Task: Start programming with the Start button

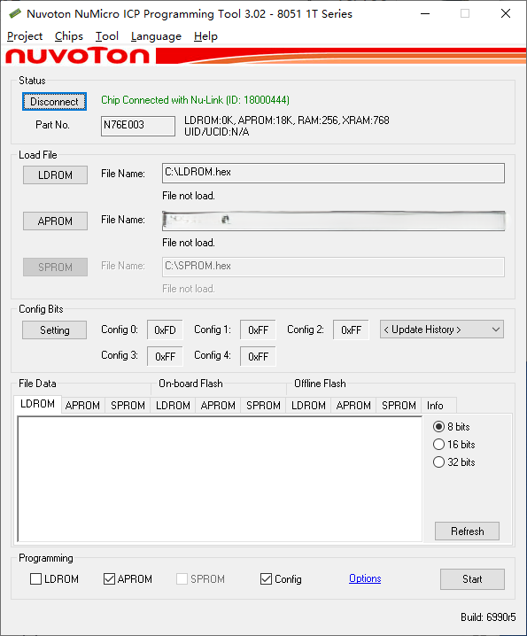Action: tap(472, 579)
